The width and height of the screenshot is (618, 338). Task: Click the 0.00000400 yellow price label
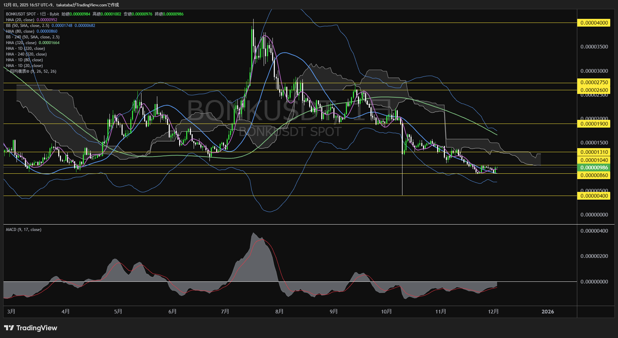[x=594, y=196]
